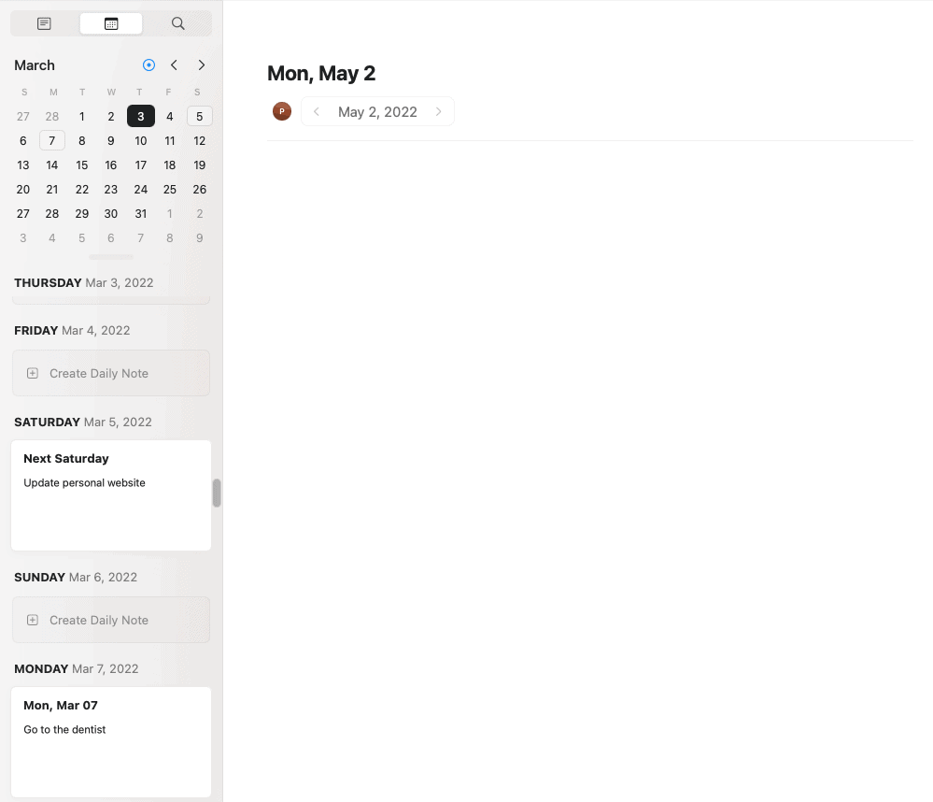Jump to today using the blue target icon
The height and width of the screenshot is (802, 933).
148,64
